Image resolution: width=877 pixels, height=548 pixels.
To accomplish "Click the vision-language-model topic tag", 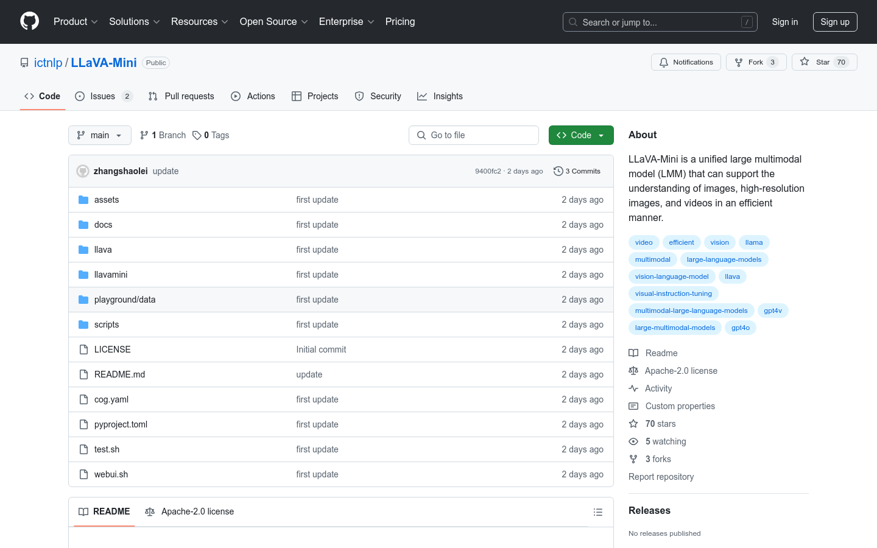I will [672, 276].
